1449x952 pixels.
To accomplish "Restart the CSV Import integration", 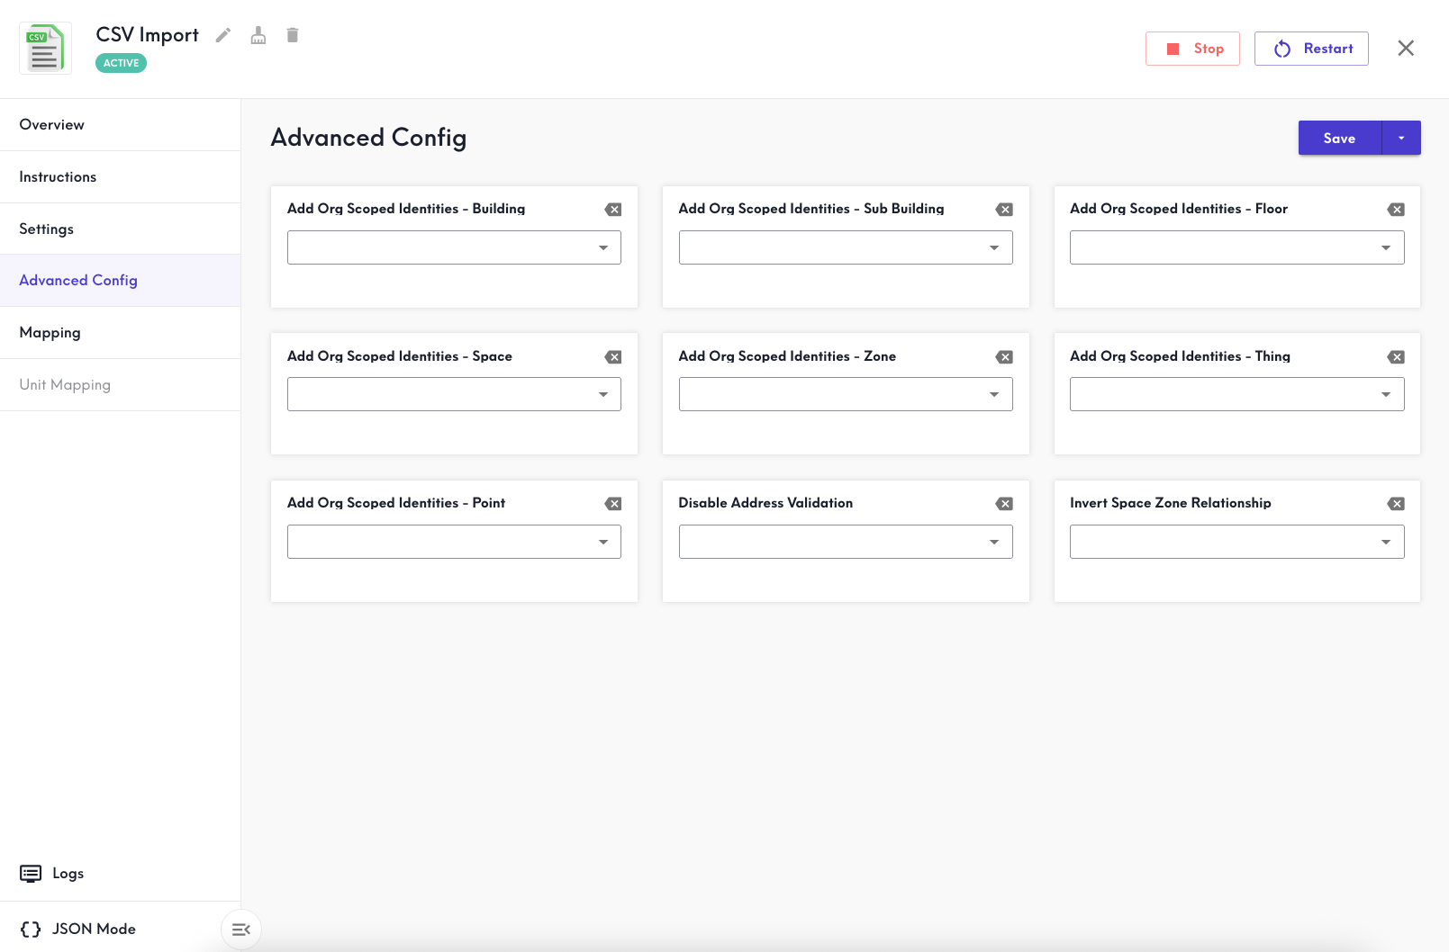I will point(1311,48).
